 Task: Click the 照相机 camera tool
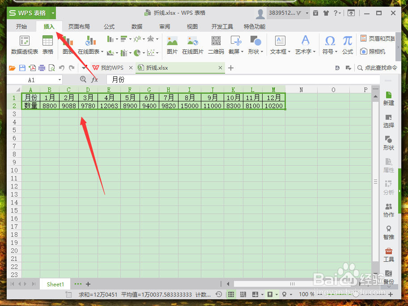click(x=373, y=51)
